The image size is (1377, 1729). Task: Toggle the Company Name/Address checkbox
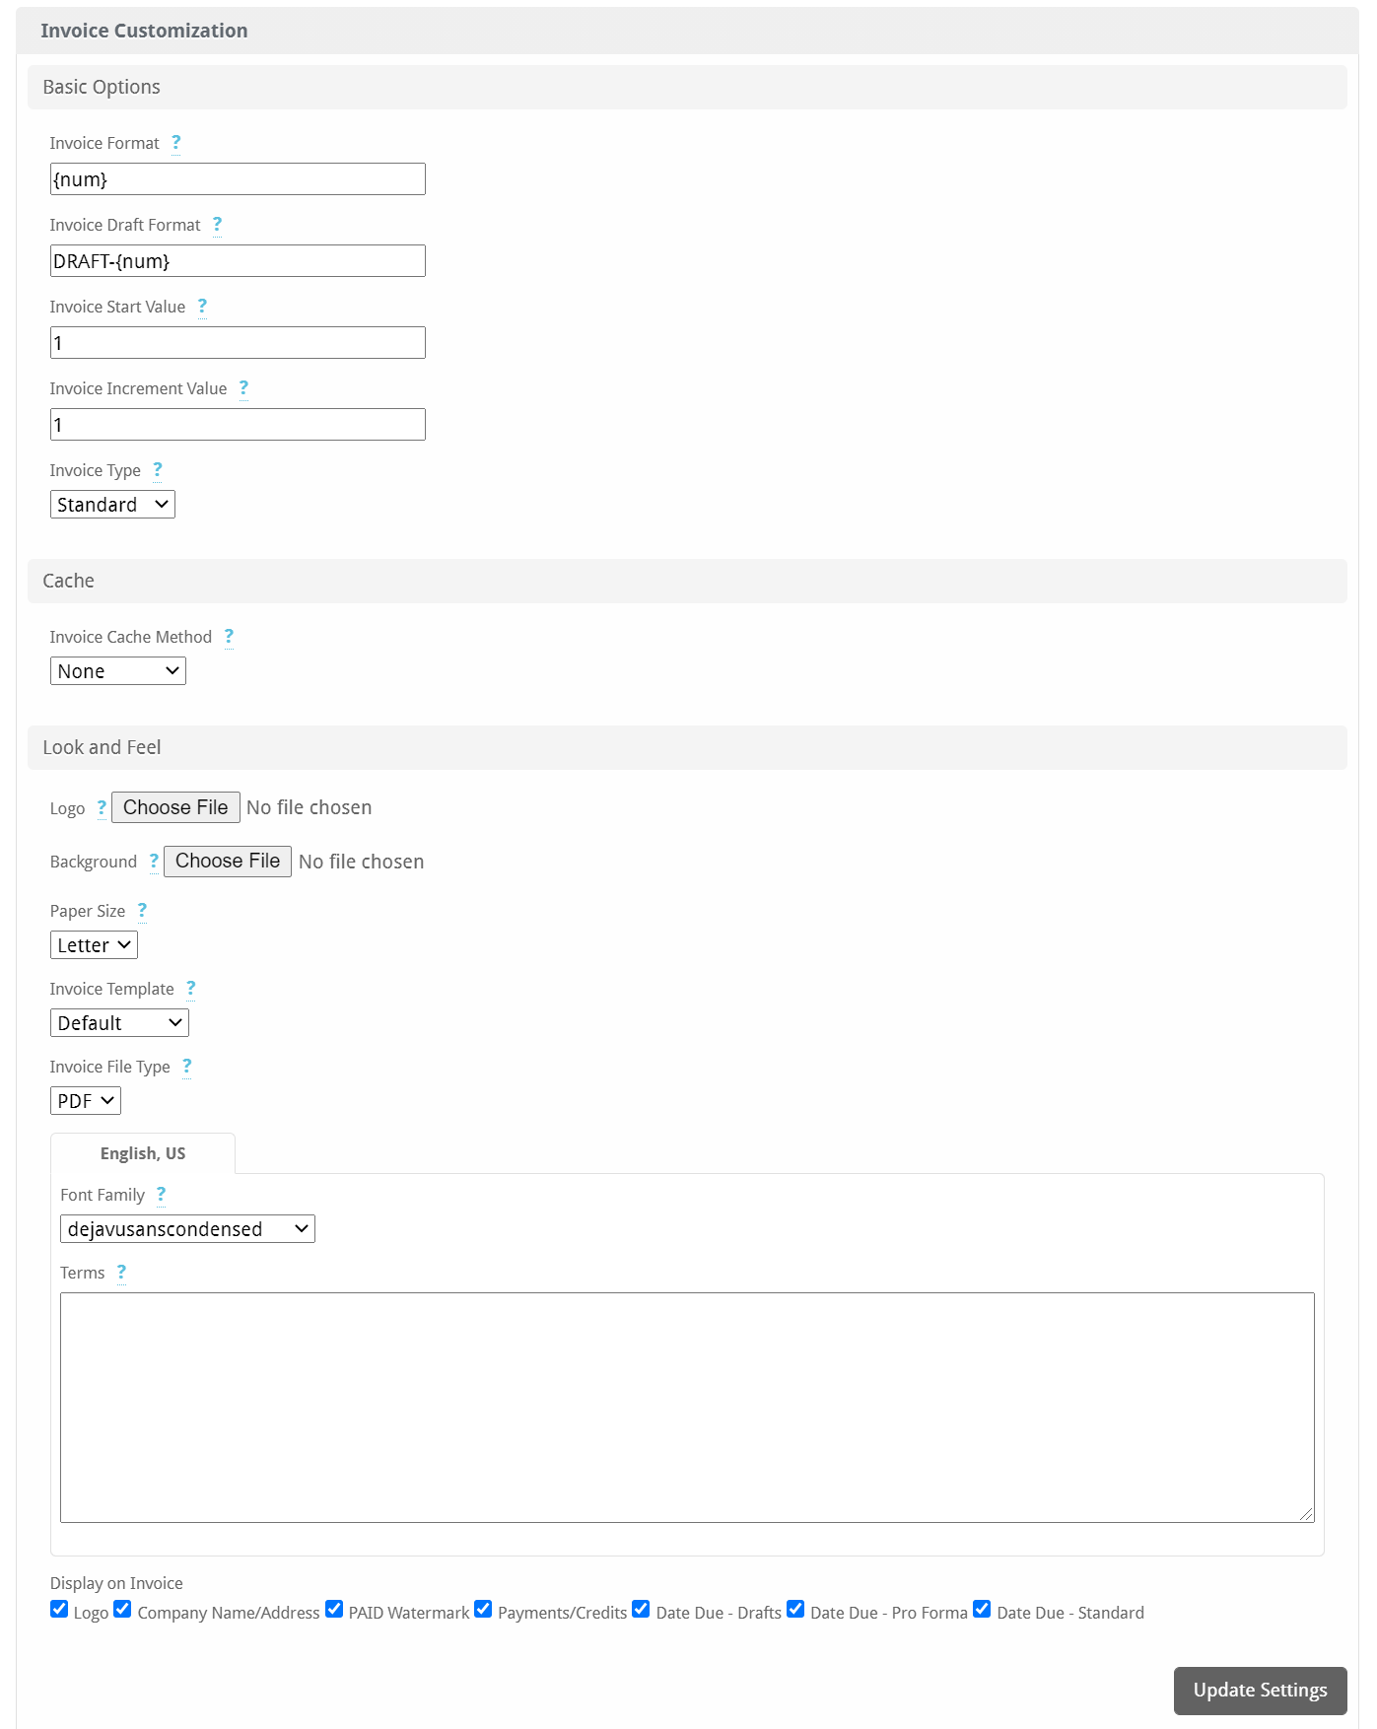(122, 1610)
